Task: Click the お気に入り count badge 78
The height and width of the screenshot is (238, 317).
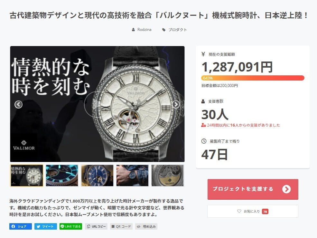Action: [x=265, y=212]
